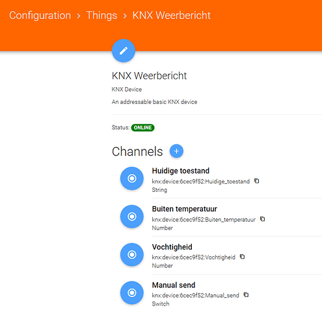Add a new channel with plus button
Image resolution: width=322 pixels, height=325 pixels.
tap(176, 151)
